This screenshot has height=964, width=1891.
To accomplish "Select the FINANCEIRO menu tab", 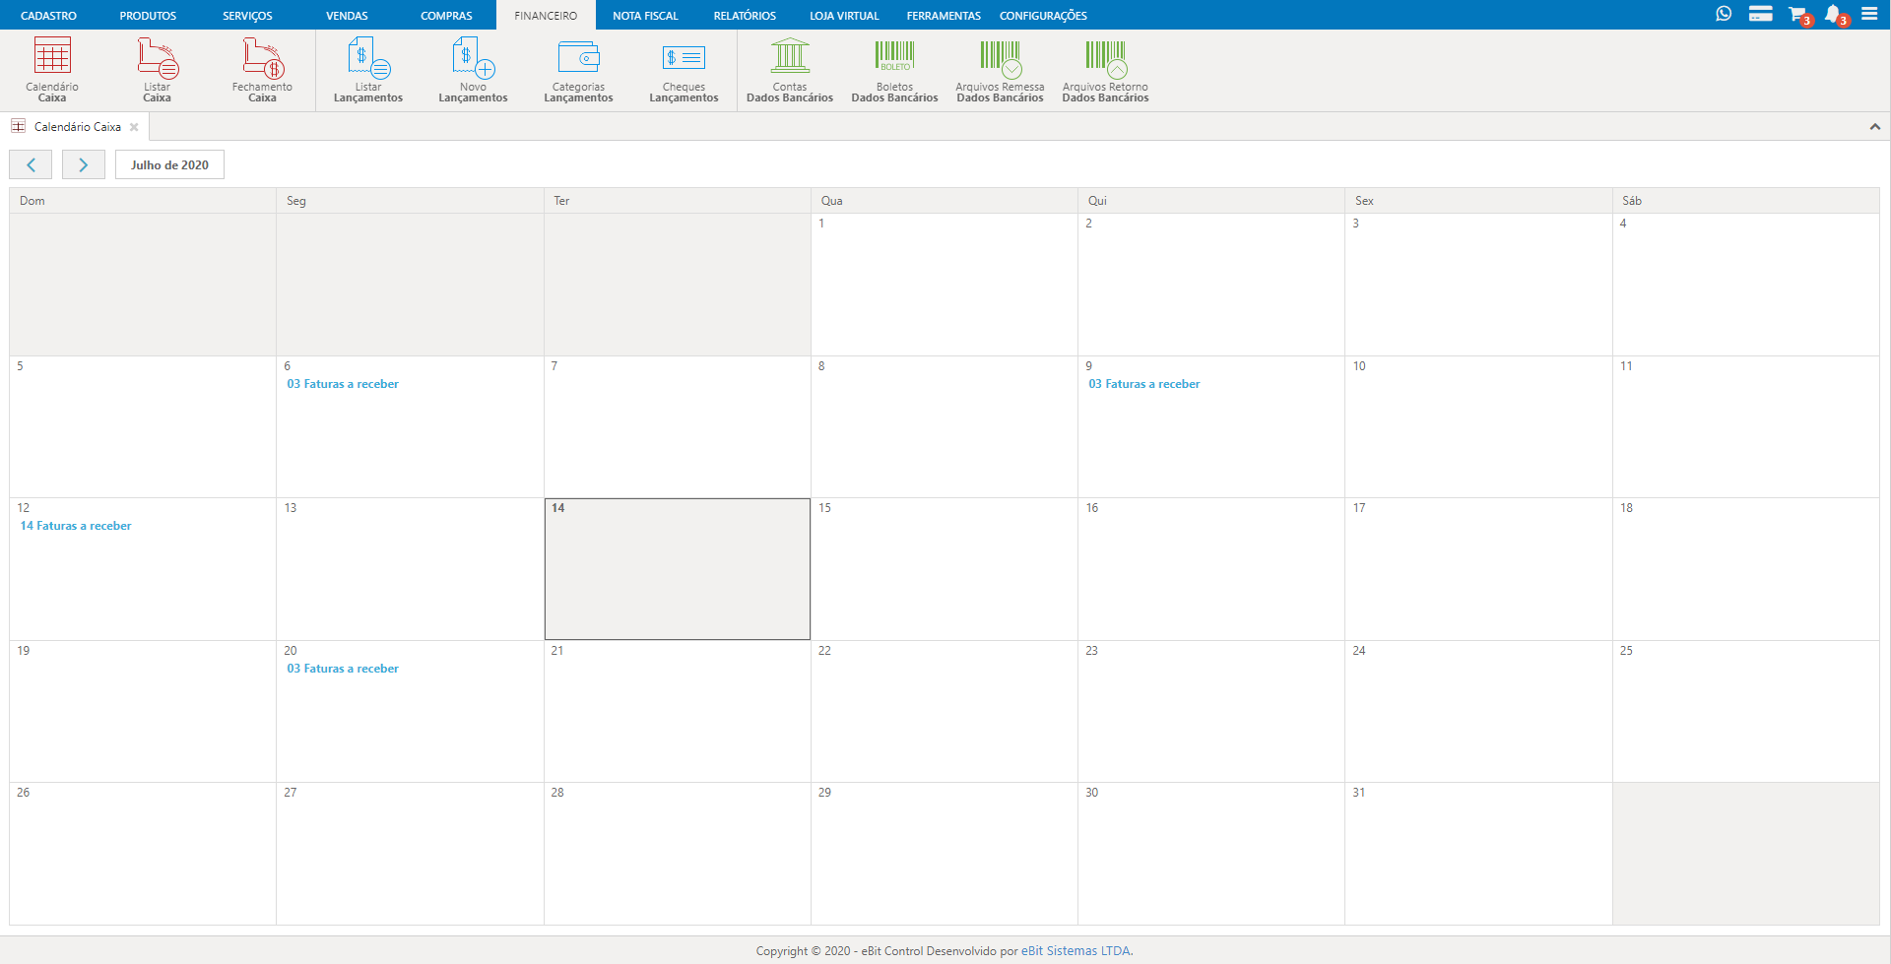I will pyautogui.click(x=546, y=15).
